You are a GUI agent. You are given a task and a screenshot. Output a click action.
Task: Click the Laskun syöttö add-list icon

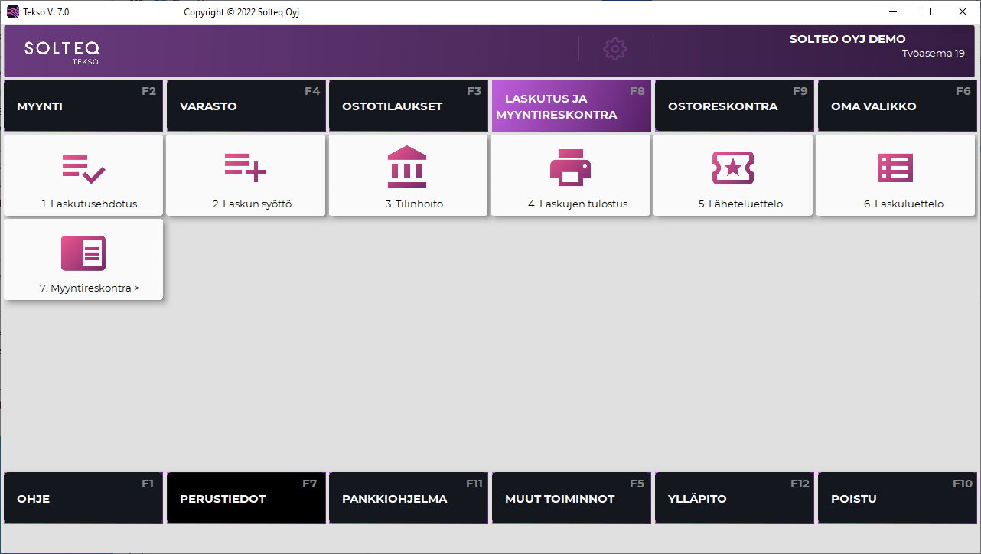point(246,168)
